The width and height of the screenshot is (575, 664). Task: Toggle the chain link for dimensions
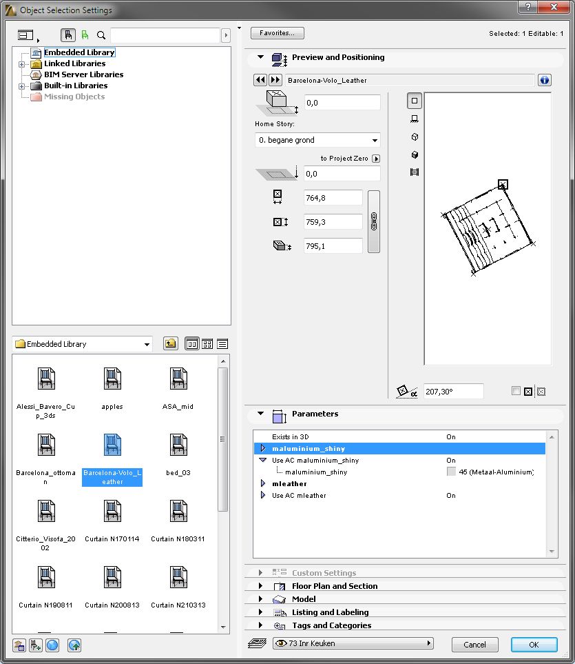click(x=374, y=221)
